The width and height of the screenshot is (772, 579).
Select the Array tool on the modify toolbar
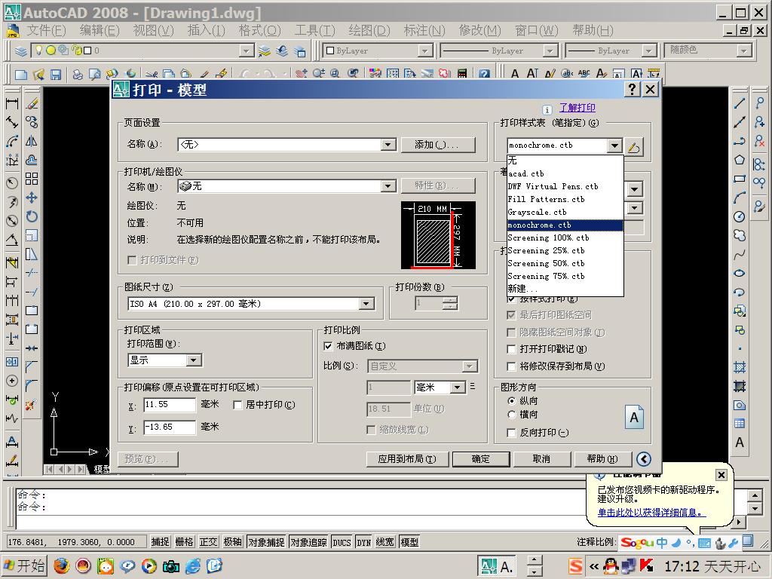click(x=32, y=179)
